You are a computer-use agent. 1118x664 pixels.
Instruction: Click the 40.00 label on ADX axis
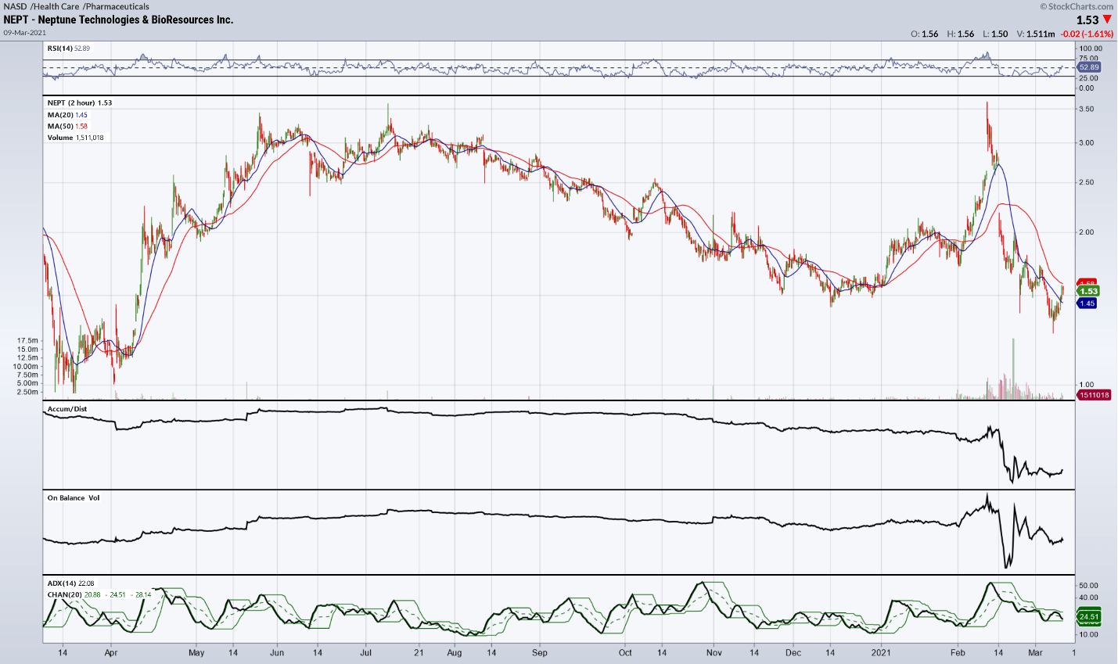click(x=1088, y=598)
